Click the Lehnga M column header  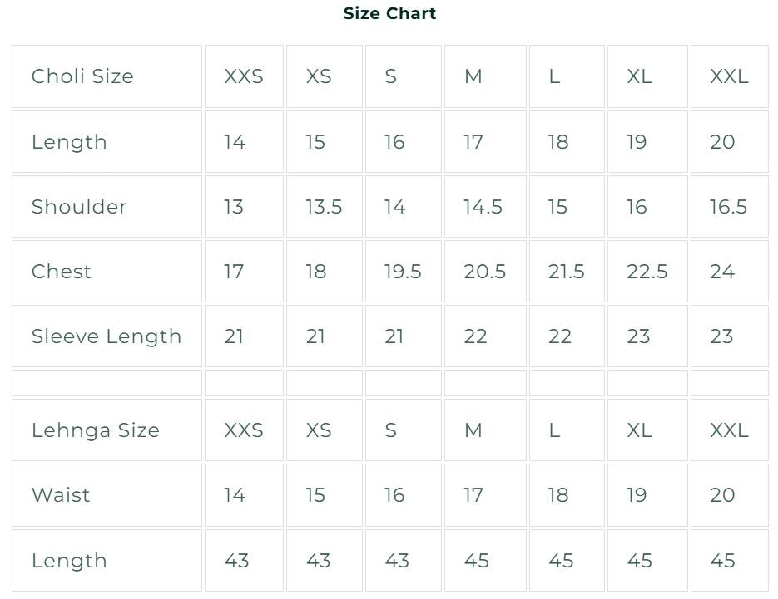coord(485,430)
